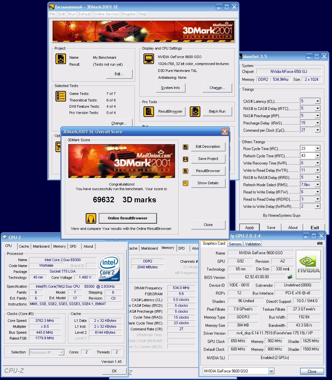This screenshot has height=380, width=332.
Task: Click the Batch Run documents icon
Action: [x=195, y=111]
